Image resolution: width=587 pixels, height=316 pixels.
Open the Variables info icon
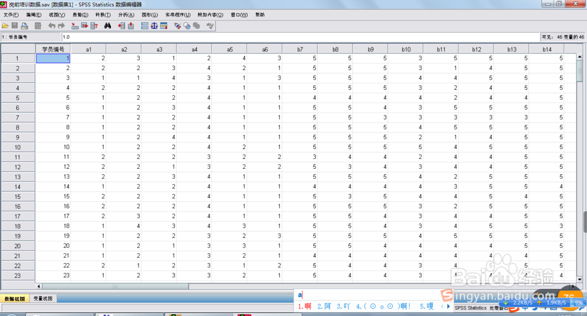pos(95,26)
